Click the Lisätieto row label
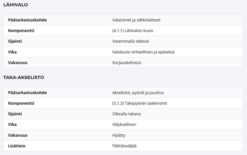The height and width of the screenshot is (155, 247). pyautogui.click(x=17, y=146)
